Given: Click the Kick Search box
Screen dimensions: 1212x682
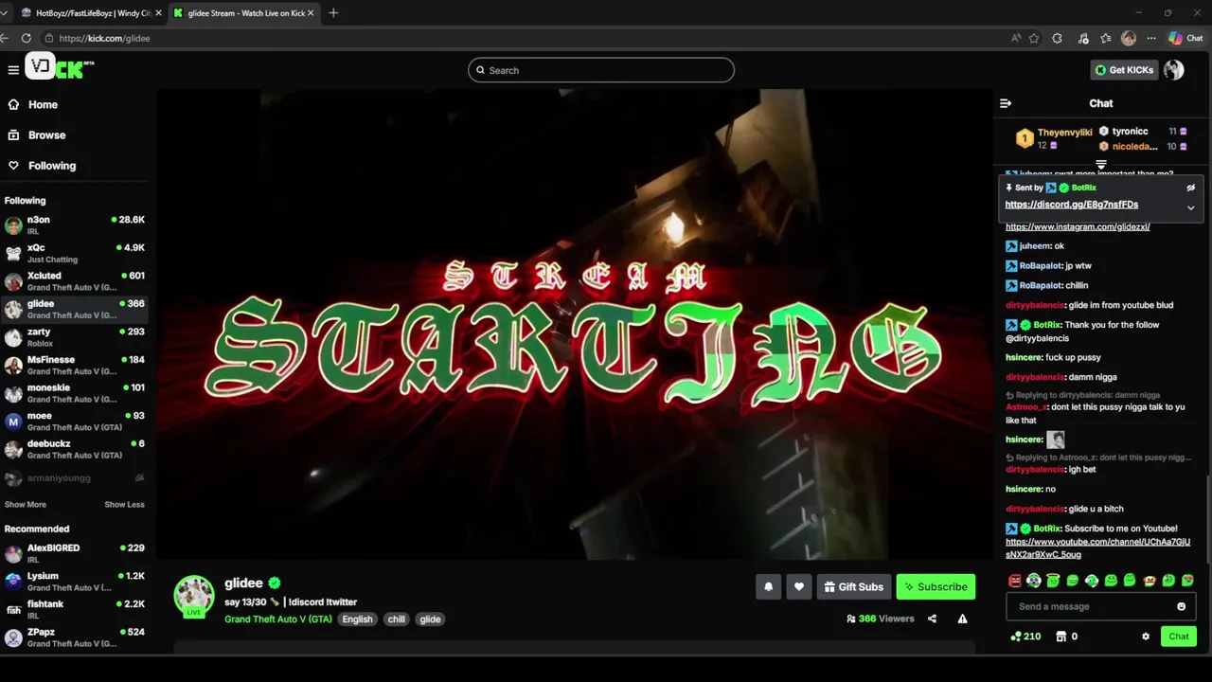Looking at the screenshot, I should pyautogui.click(x=600, y=70).
